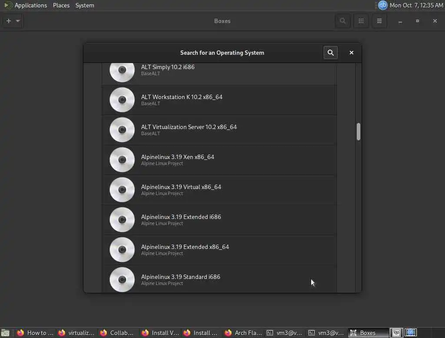445x338 pixels.
Task: Select Alpinelinux 3.19 Extended x86_64
Action: click(x=219, y=250)
